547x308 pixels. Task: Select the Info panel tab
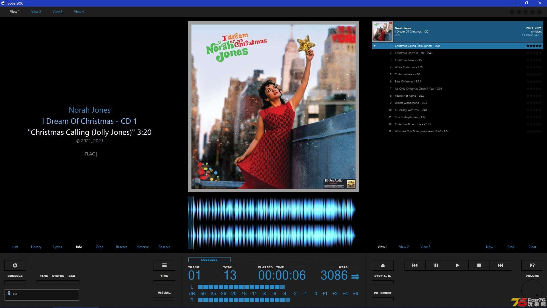click(79, 247)
